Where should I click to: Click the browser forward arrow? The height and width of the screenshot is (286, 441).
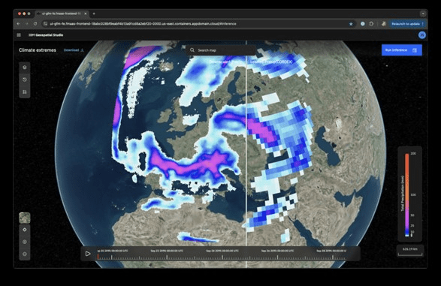27,24
